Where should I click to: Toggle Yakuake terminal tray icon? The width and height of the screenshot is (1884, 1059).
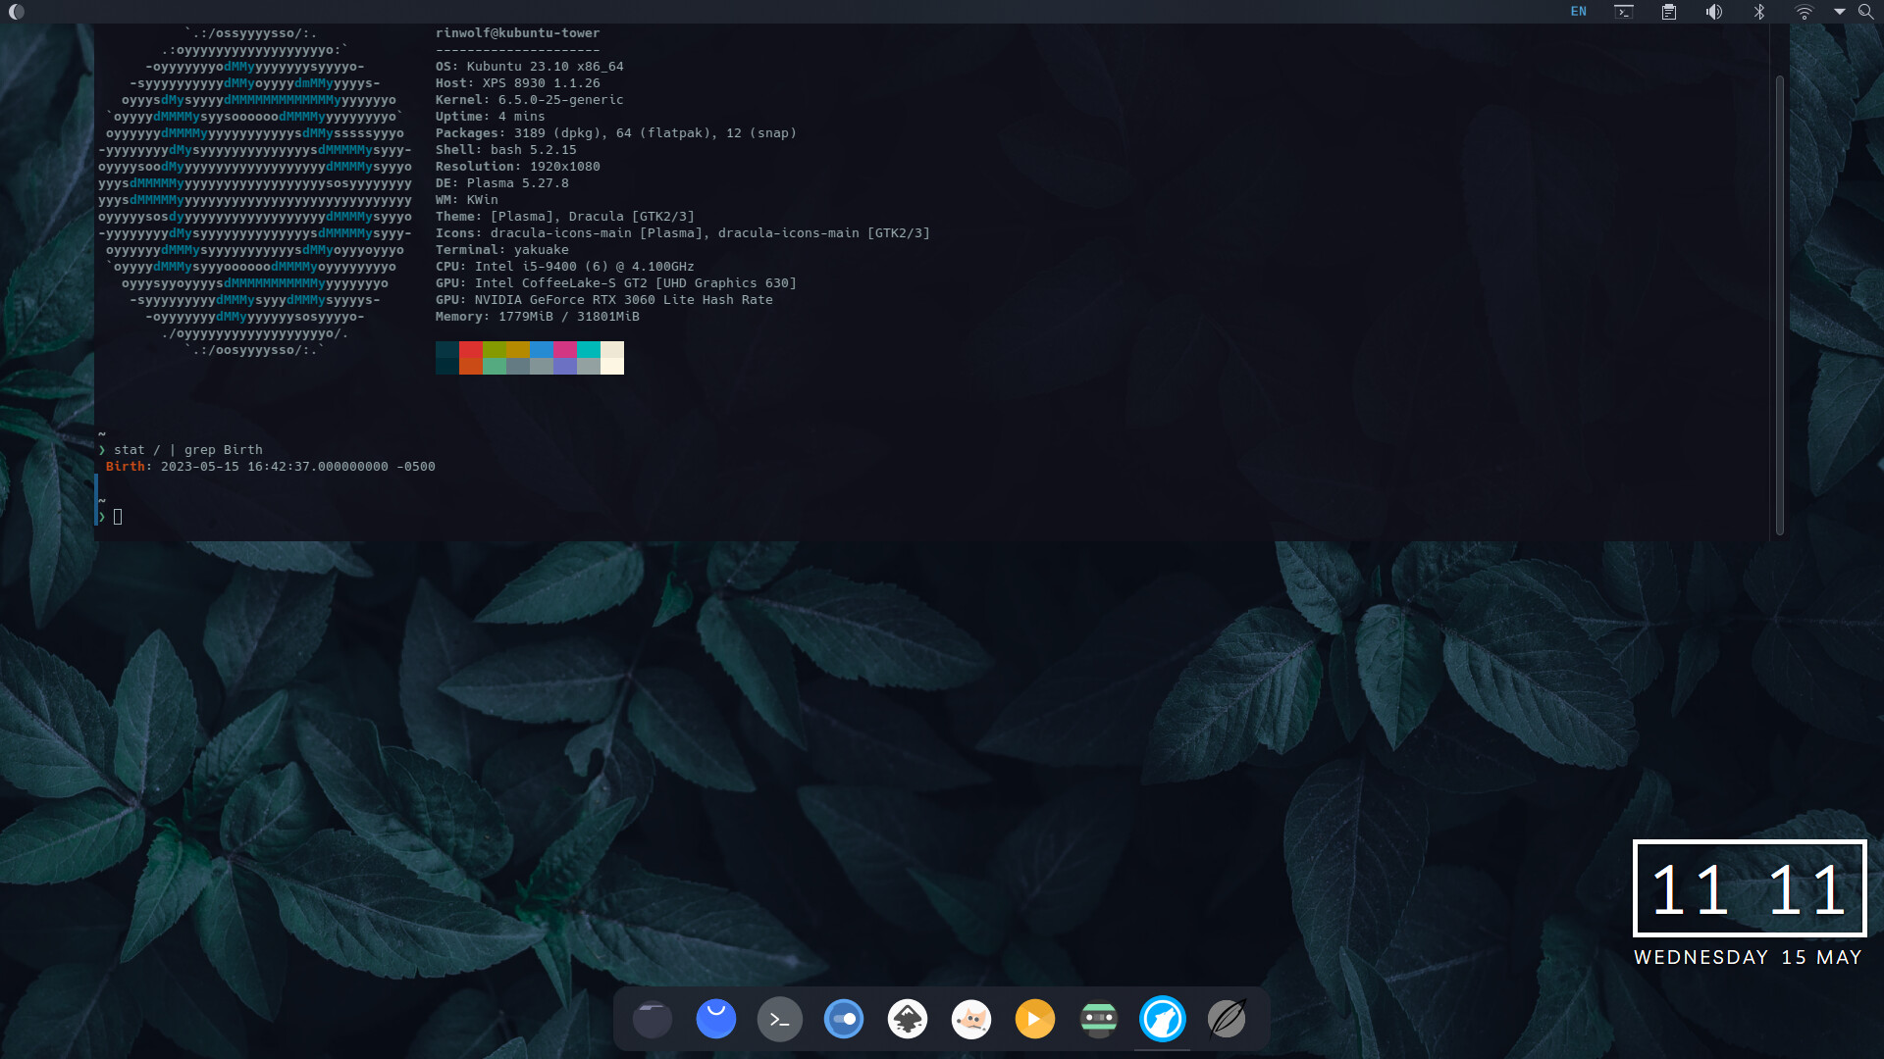tap(1624, 12)
